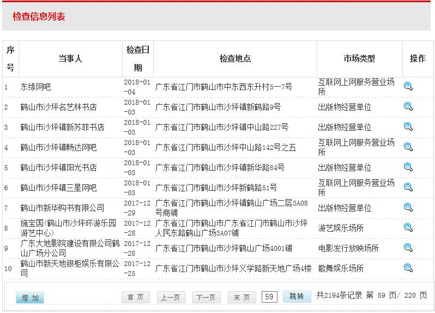Go to next page with 下一页
Screen dimensions: 435x313
point(205,297)
